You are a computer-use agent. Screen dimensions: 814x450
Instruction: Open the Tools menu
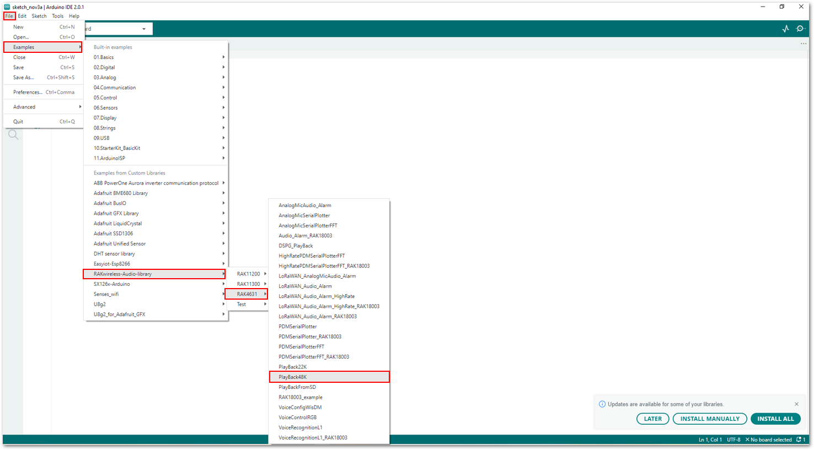[x=58, y=16]
